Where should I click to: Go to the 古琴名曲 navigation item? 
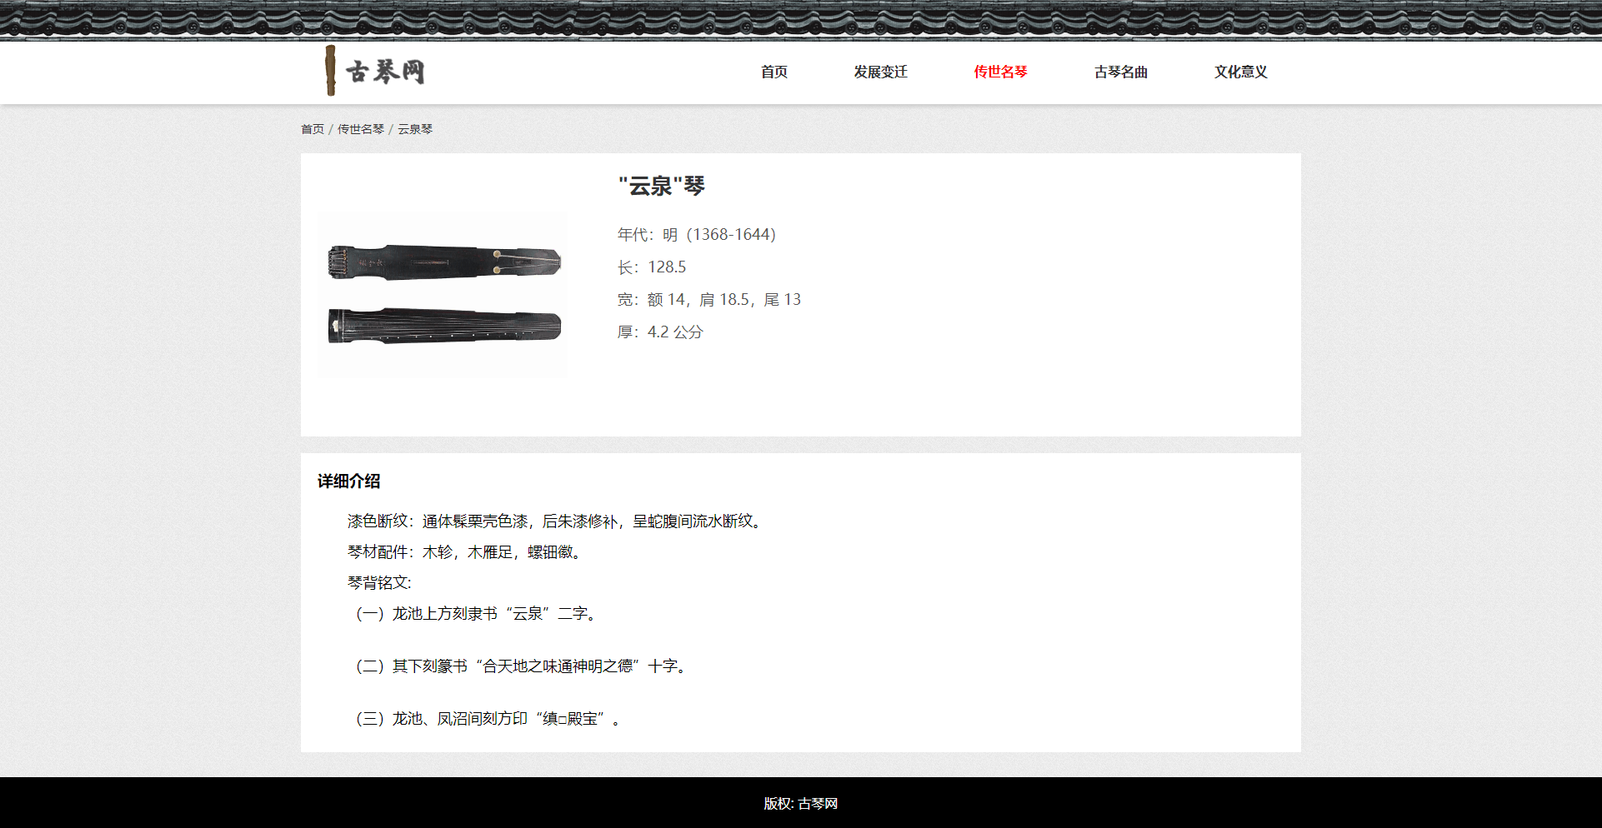point(1120,72)
